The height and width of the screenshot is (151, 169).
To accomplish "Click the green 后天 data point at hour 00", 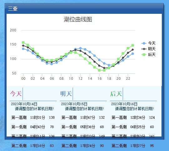I will 23,42.
